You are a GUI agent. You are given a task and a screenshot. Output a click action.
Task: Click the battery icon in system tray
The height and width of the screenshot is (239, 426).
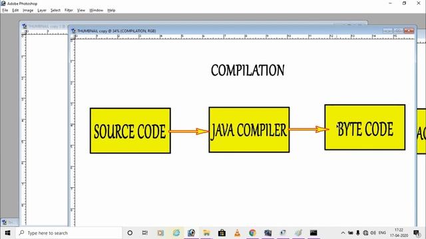351,233
